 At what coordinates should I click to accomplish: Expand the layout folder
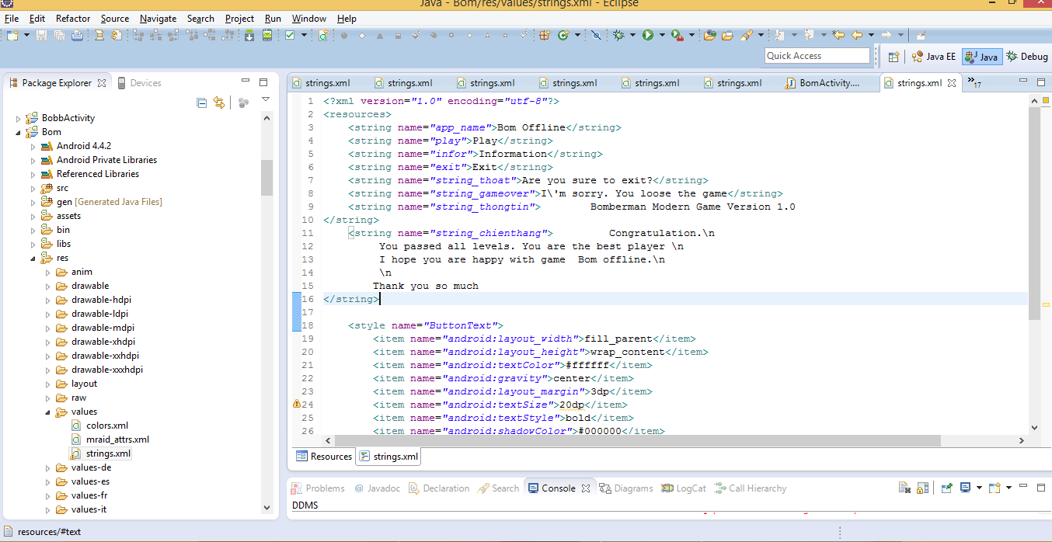click(48, 384)
